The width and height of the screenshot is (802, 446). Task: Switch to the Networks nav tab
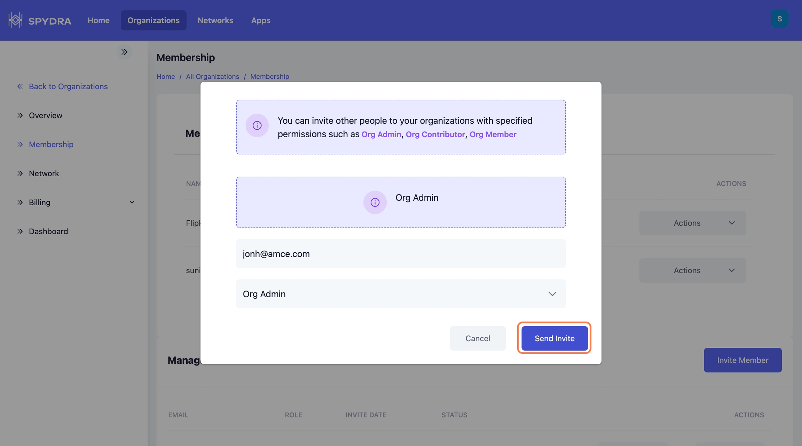(215, 21)
